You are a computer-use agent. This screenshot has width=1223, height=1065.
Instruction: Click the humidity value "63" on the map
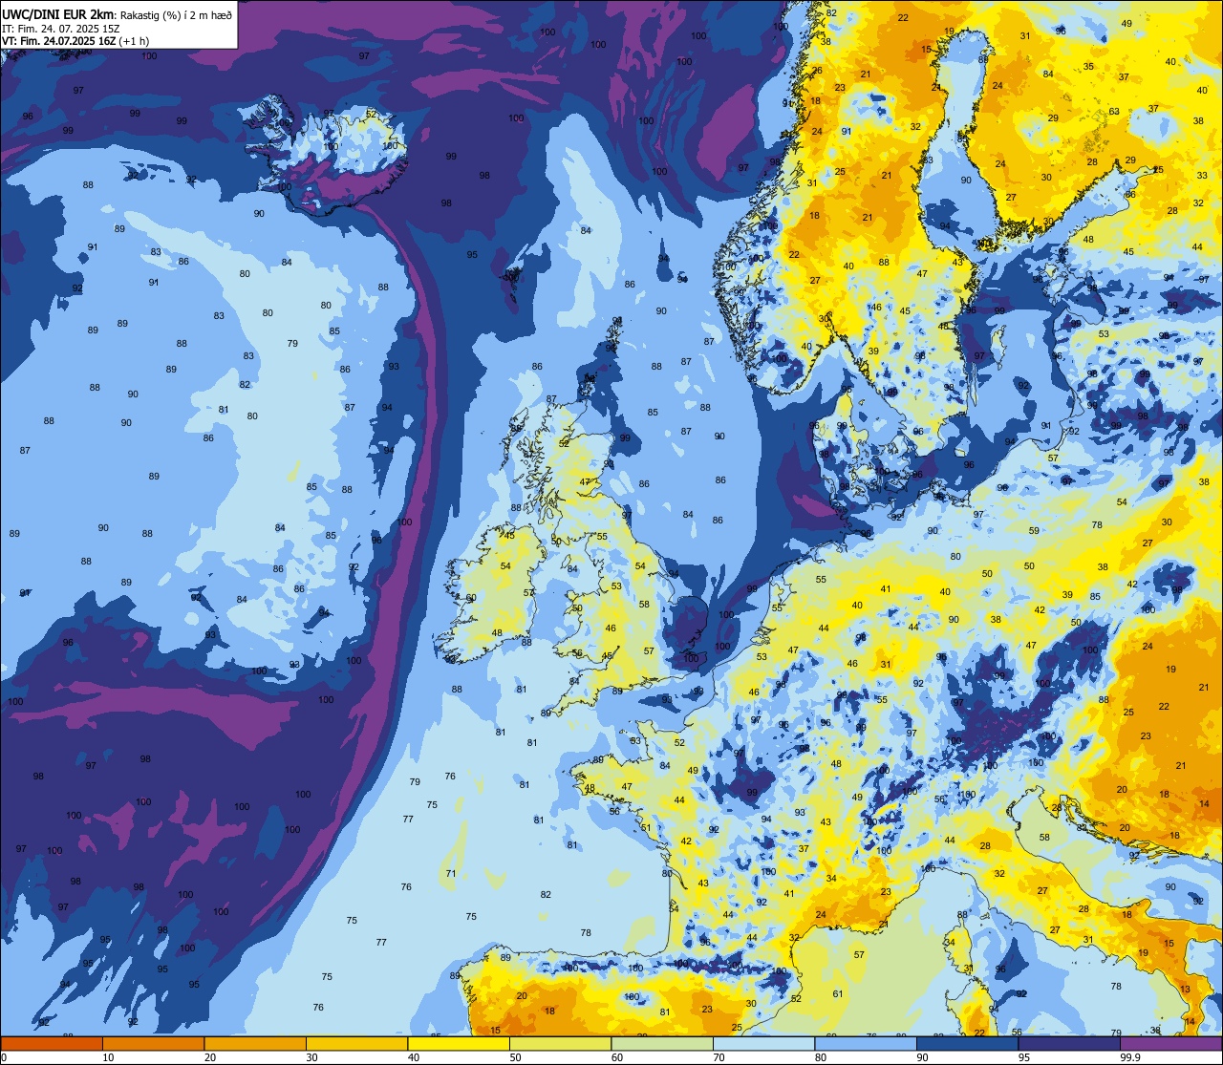tap(1114, 112)
